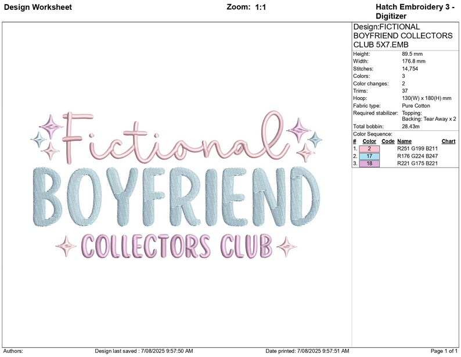The width and height of the screenshot is (461, 357).
Task: Click the 'Name' column header
Action: coord(404,141)
